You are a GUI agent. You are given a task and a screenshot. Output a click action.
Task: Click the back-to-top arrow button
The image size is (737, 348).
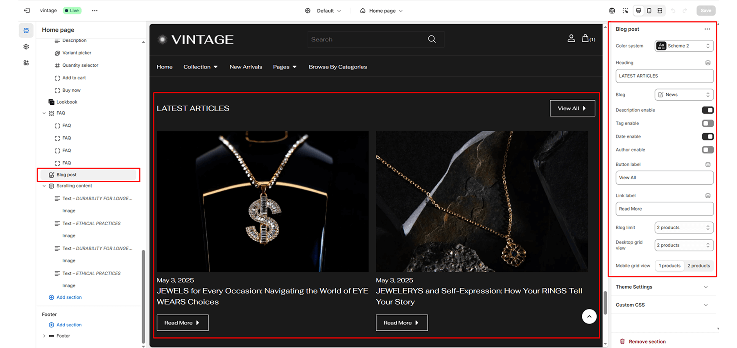[589, 316]
